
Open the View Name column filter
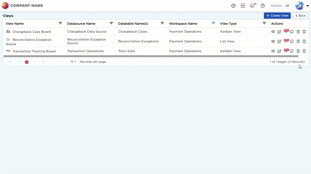click(60, 23)
